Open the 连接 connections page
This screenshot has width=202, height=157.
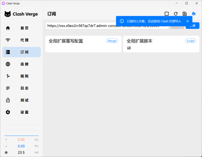[x=21, y=64]
